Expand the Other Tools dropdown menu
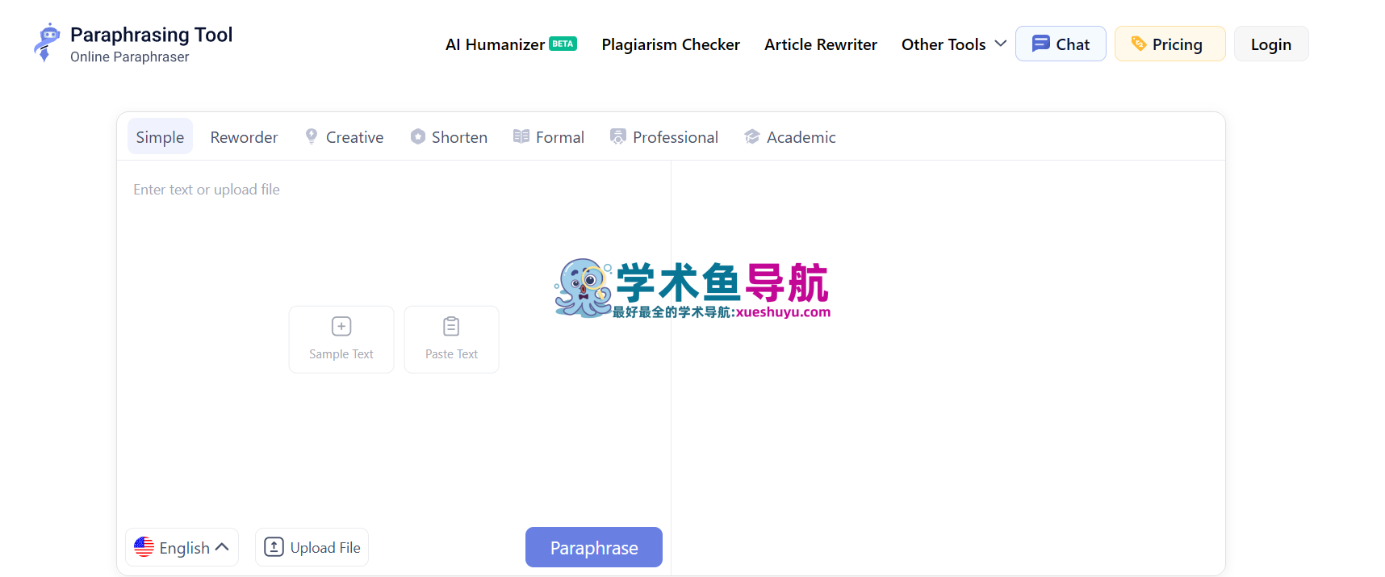This screenshot has height=577, width=1385. point(953,44)
